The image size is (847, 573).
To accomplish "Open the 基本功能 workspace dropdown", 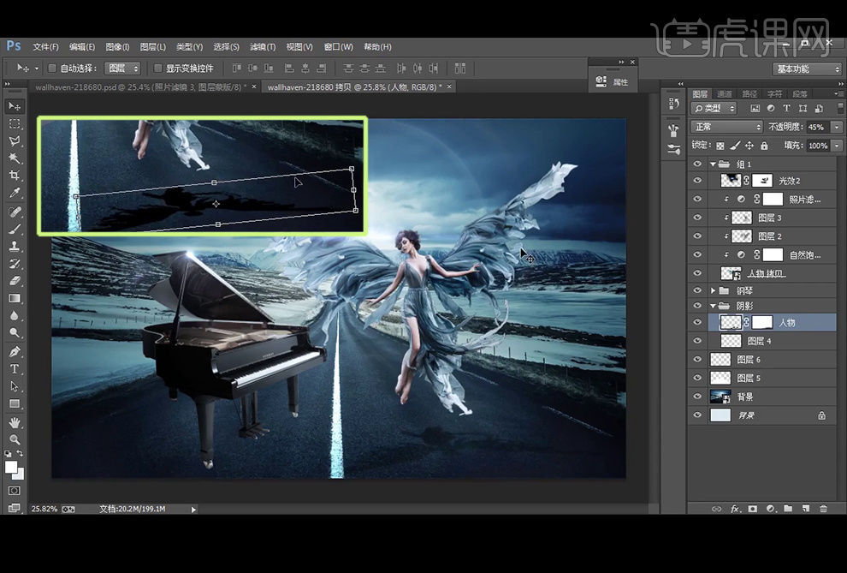I will coord(808,69).
